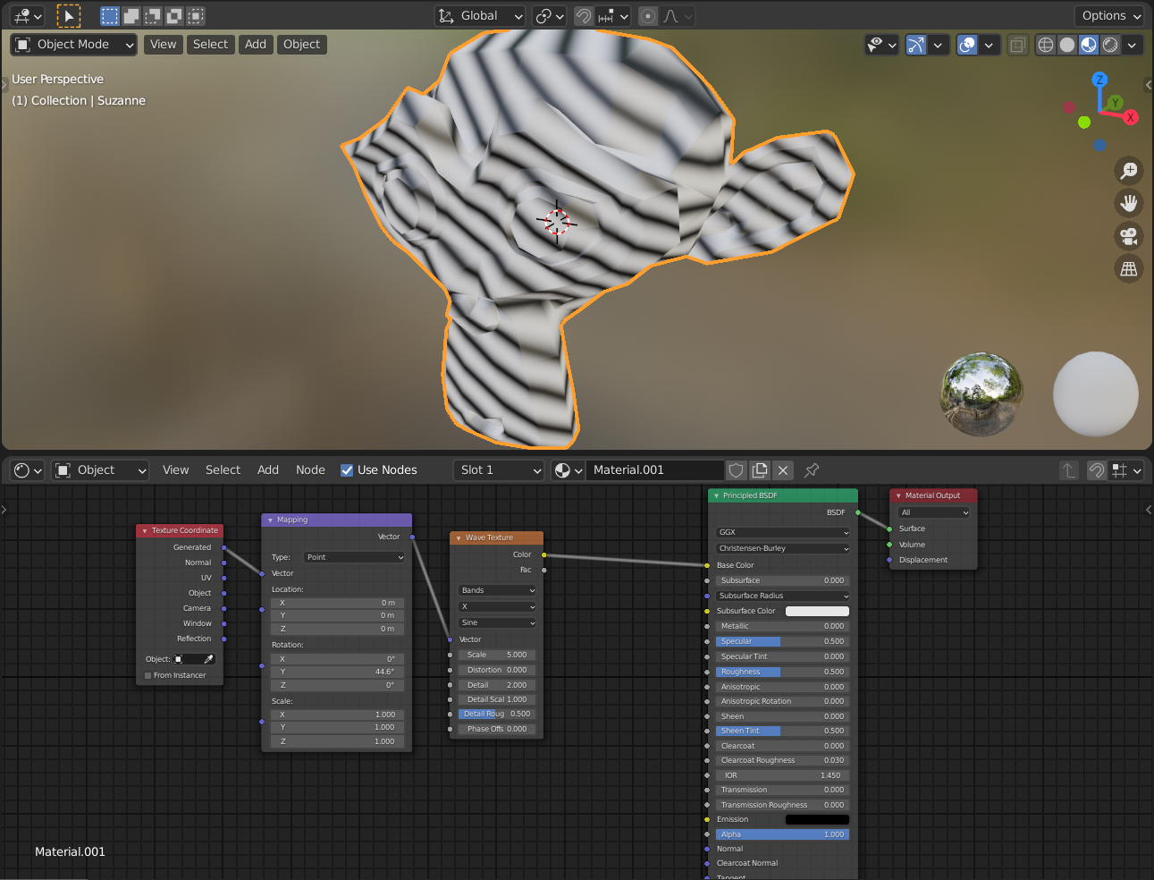This screenshot has height=880, width=1154.
Task: Adjust the Roughness slider in Principled BSDF
Action: pyautogui.click(x=782, y=672)
